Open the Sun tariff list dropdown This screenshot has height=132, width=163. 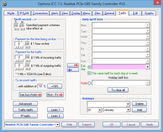pyautogui.click(x=147, y=61)
